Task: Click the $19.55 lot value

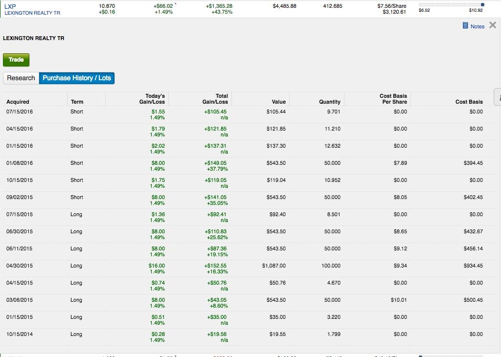Action: point(278,335)
